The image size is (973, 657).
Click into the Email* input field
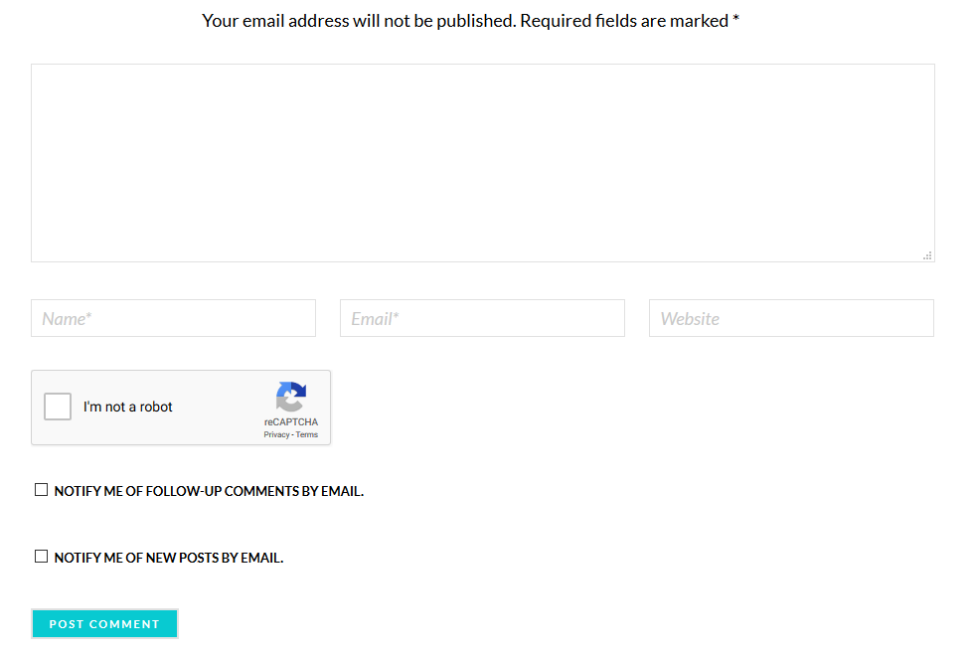(482, 318)
